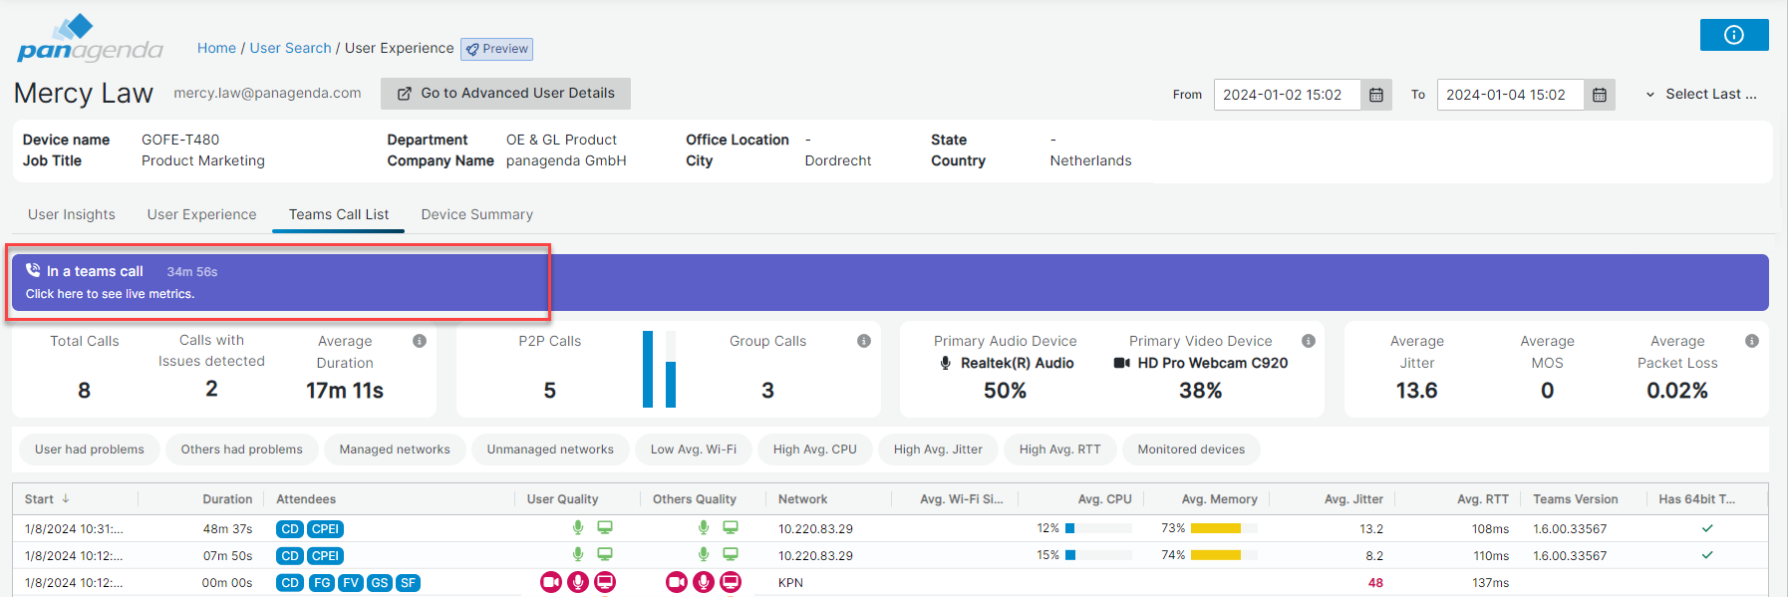Expand the Select Last dropdown

pyautogui.click(x=1701, y=95)
